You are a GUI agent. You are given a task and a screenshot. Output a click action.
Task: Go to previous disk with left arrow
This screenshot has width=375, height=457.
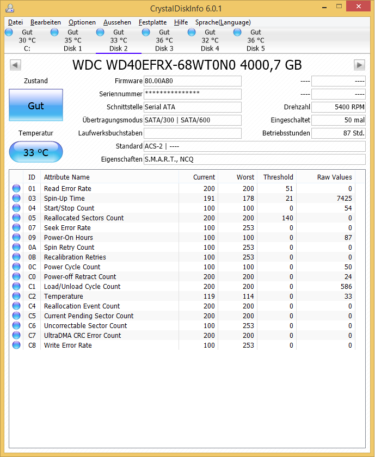coord(15,65)
